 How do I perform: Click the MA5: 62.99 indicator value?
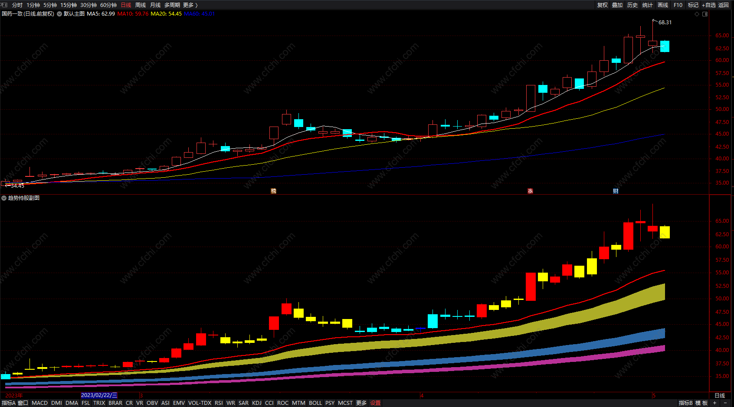tap(101, 14)
